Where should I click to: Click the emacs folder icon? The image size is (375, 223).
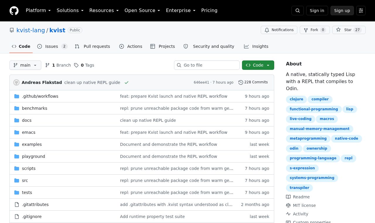pyautogui.click(x=17, y=132)
